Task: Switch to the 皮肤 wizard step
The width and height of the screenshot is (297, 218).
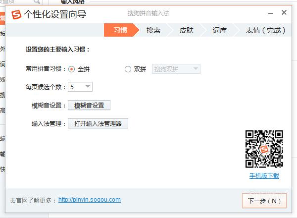Action: click(x=187, y=30)
